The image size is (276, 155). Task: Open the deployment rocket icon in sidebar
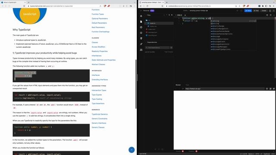coord(141,44)
